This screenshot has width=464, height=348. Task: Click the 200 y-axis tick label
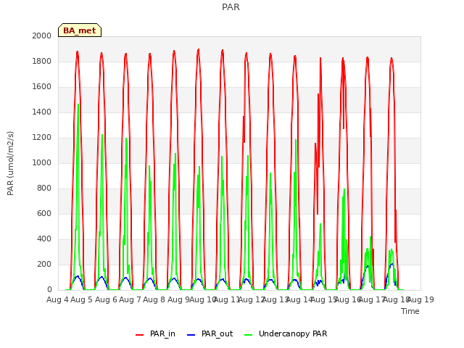pyautogui.click(x=44, y=264)
